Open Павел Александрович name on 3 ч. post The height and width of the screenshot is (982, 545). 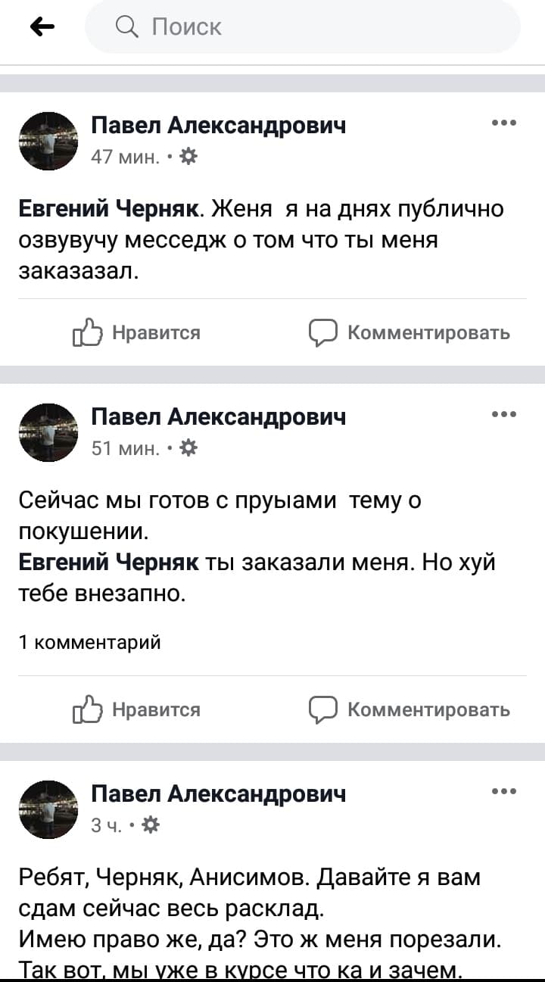[218, 793]
